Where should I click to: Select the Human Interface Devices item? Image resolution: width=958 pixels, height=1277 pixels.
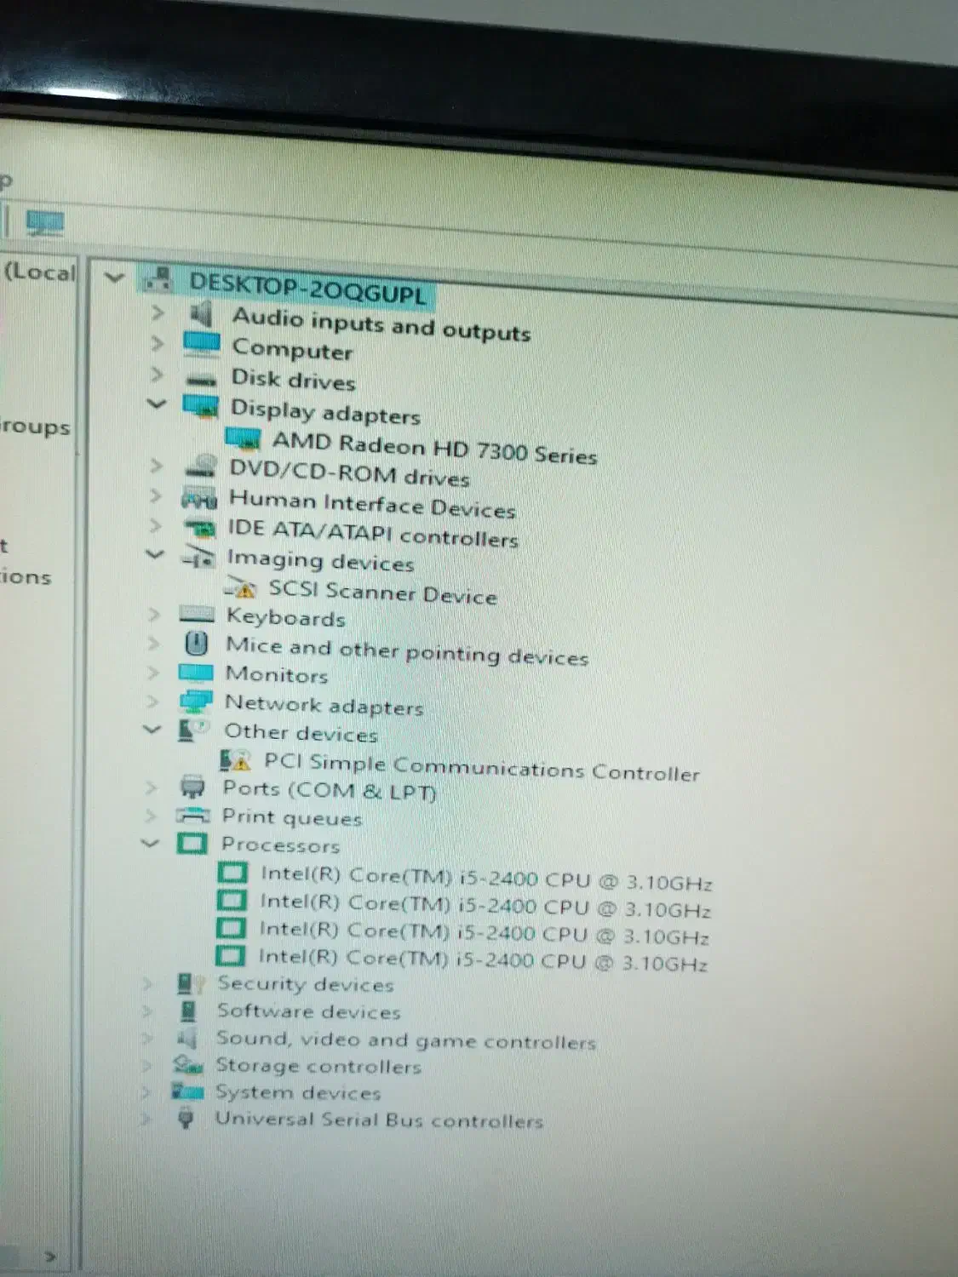point(371,504)
